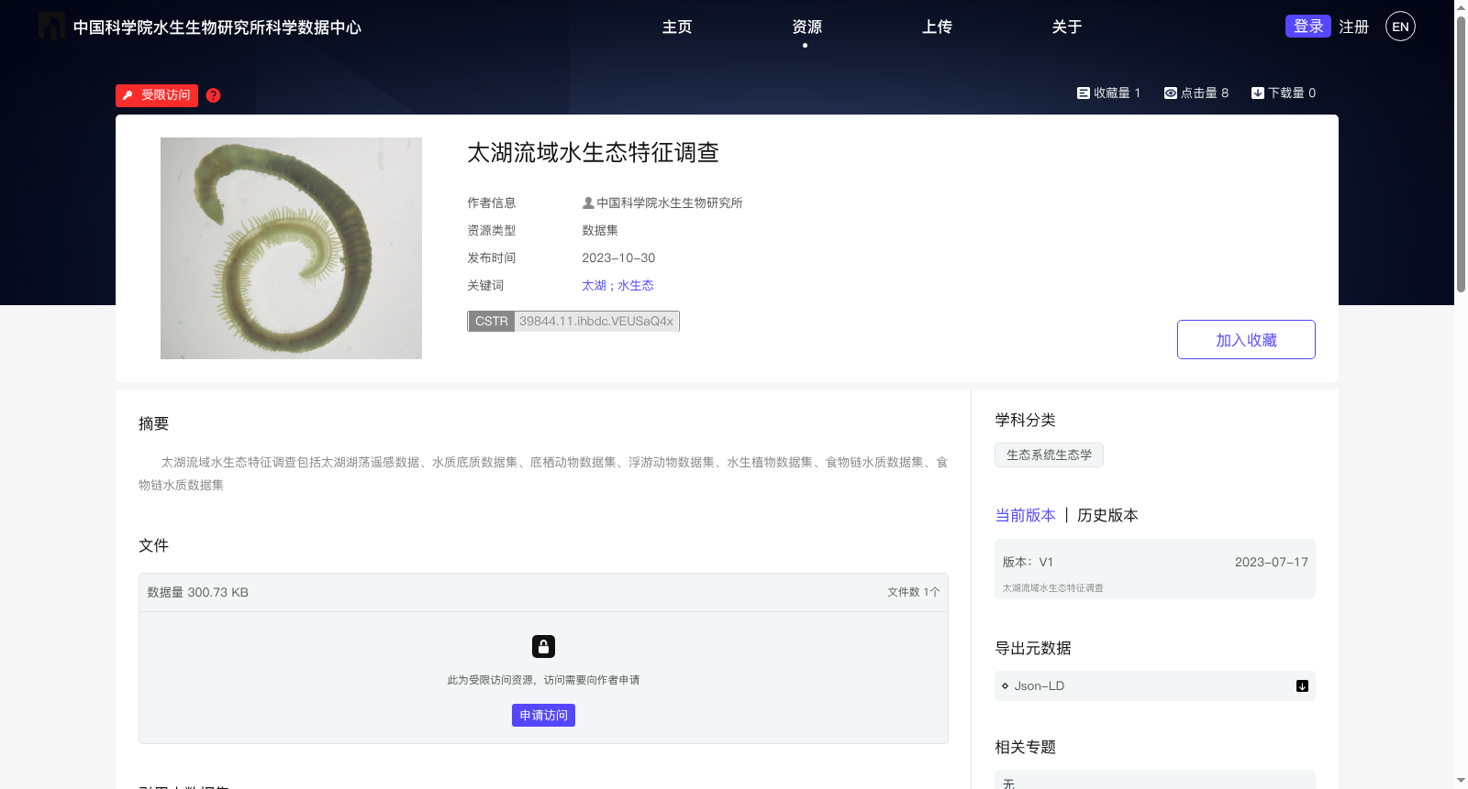Click the worm specimen thumbnail image

(291, 248)
